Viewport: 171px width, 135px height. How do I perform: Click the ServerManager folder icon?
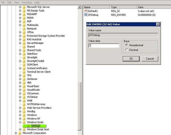point(24,43)
